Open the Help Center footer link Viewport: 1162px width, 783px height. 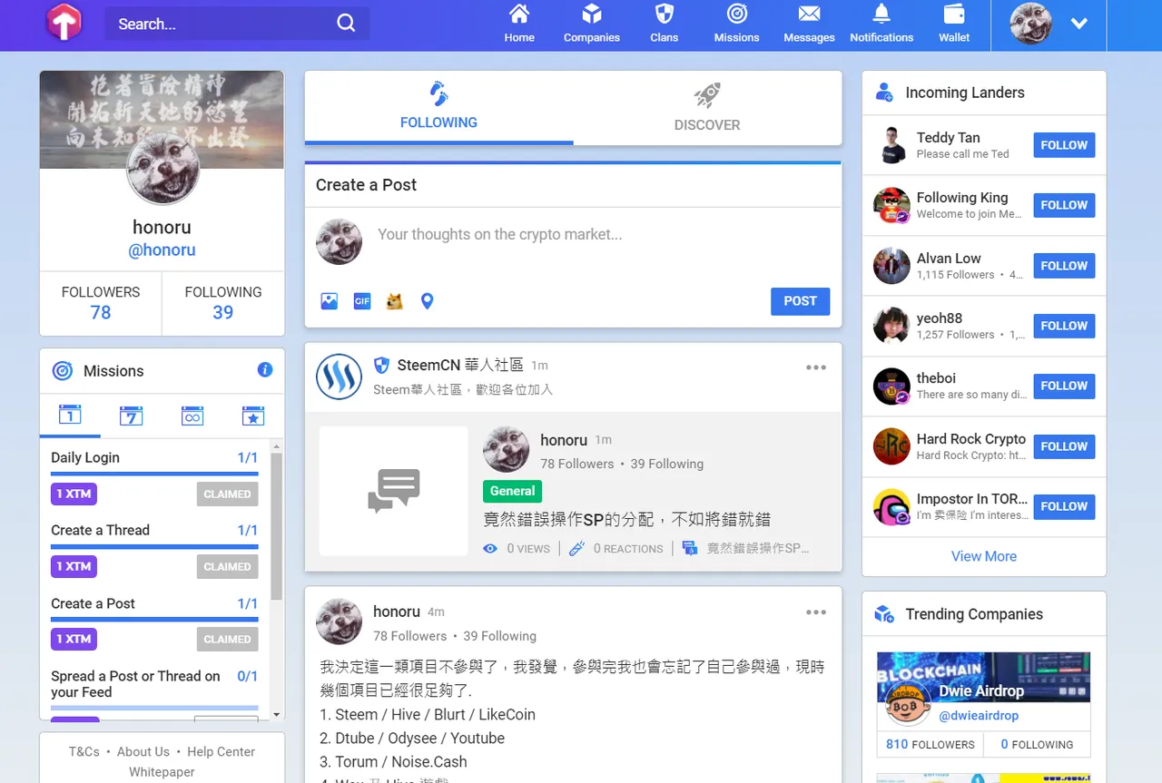click(221, 751)
